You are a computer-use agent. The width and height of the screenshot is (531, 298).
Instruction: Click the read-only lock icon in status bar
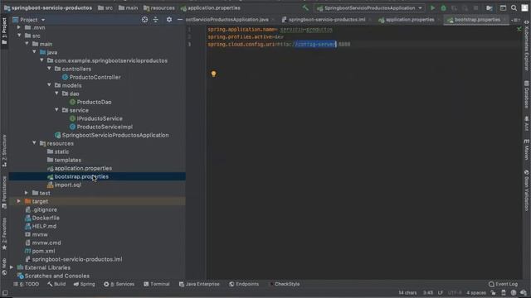(x=494, y=292)
